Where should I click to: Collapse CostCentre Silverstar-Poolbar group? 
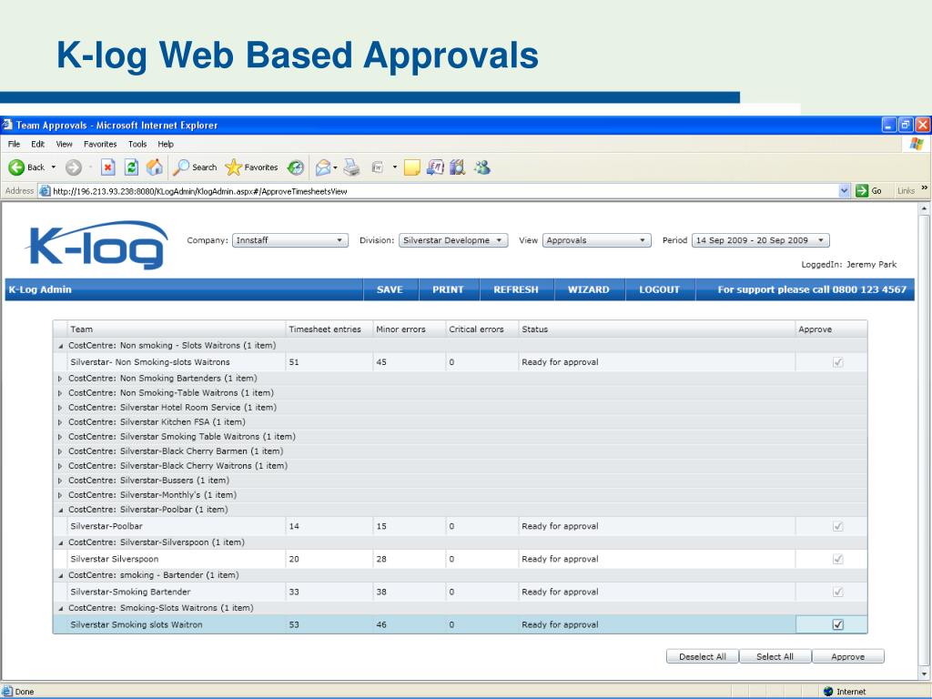[x=60, y=510]
